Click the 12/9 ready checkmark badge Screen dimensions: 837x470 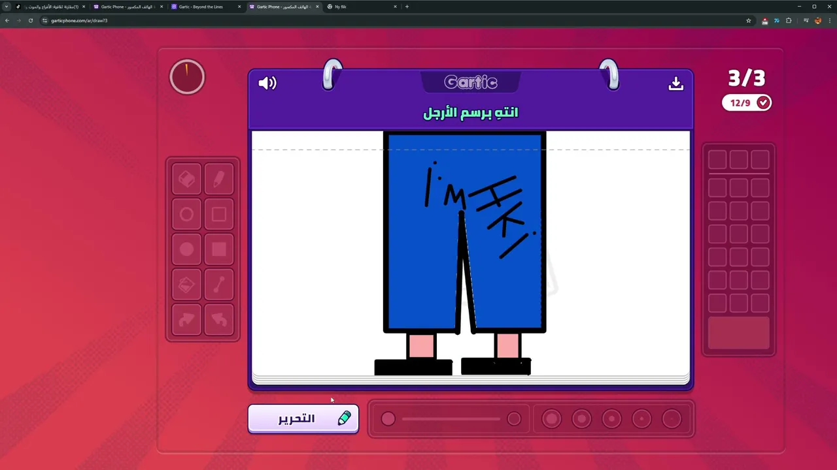747,102
